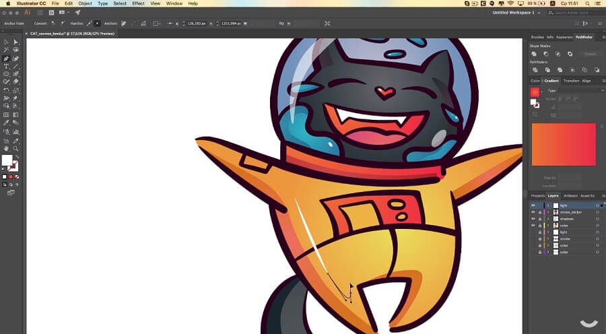The height and width of the screenshot is (334, 606).
Task: Open the gradient Type dropdown
Action: click(x=580, y=90)
